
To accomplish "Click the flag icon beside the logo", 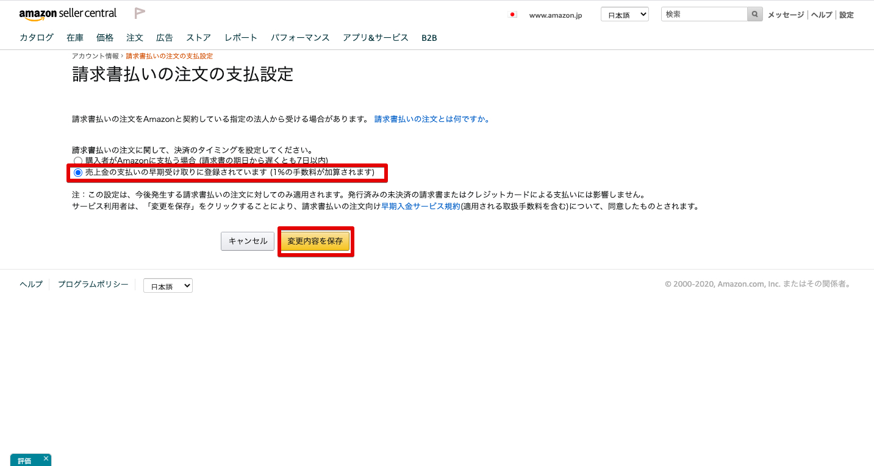I will coord(140,13).
